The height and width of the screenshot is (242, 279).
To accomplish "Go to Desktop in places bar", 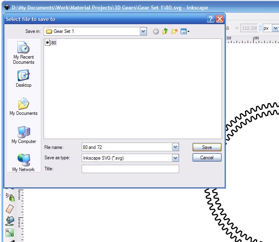I will coord(24,78).
